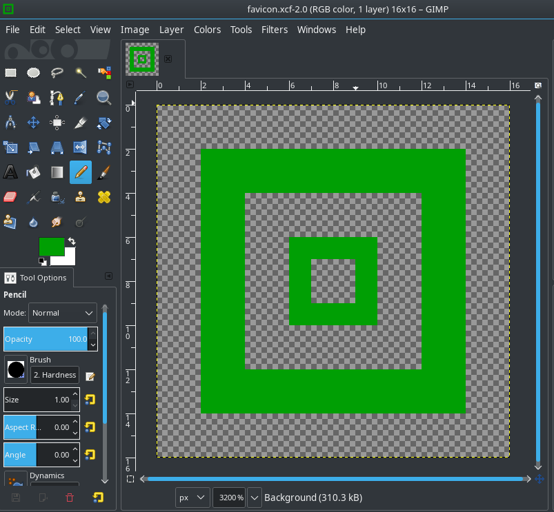Reset Size to brush default
Screen dimensions: 554x512
pyautogui.click(x=90, y=400)
